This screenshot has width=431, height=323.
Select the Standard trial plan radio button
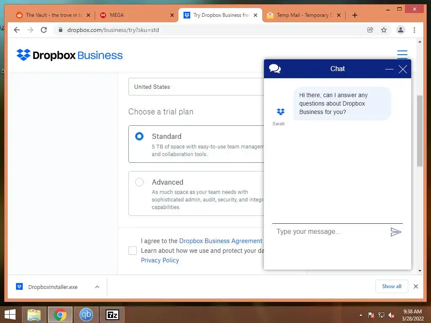click(x=139, y=136)
